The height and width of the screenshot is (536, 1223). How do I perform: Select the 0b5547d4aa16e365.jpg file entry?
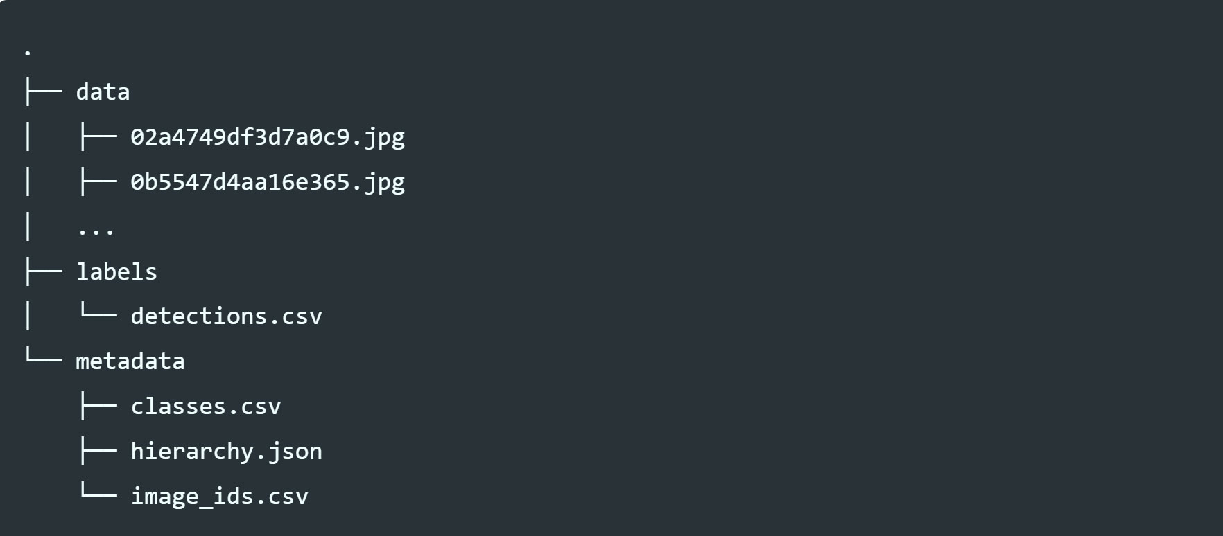click(268, 182)
